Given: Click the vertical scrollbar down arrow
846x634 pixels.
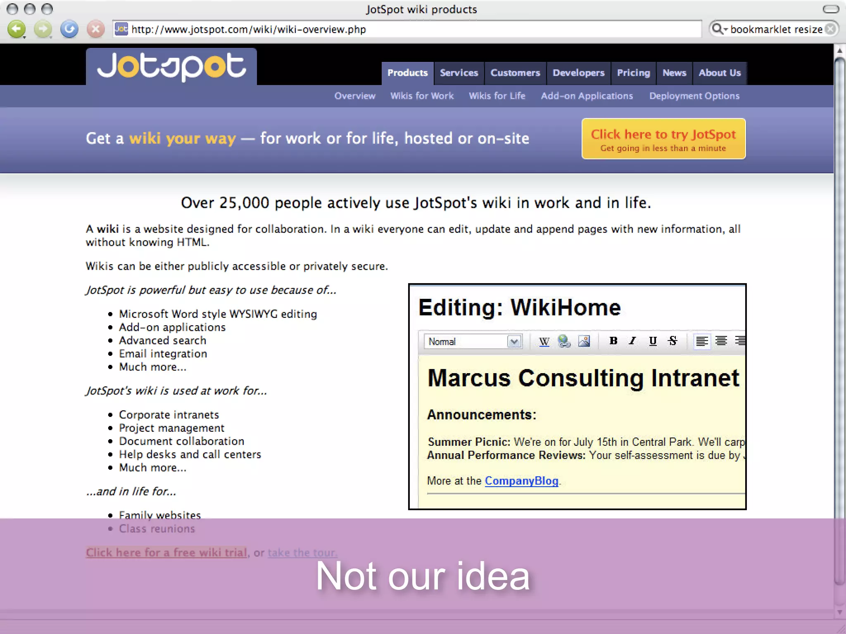Looking at the screenshot, I should [x=839, y=612].
